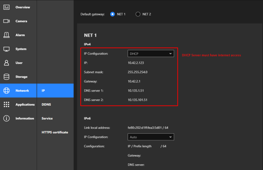
Task: Select NET 1 as default gateway
Action: pyautogui.click(x=113, y=14)
